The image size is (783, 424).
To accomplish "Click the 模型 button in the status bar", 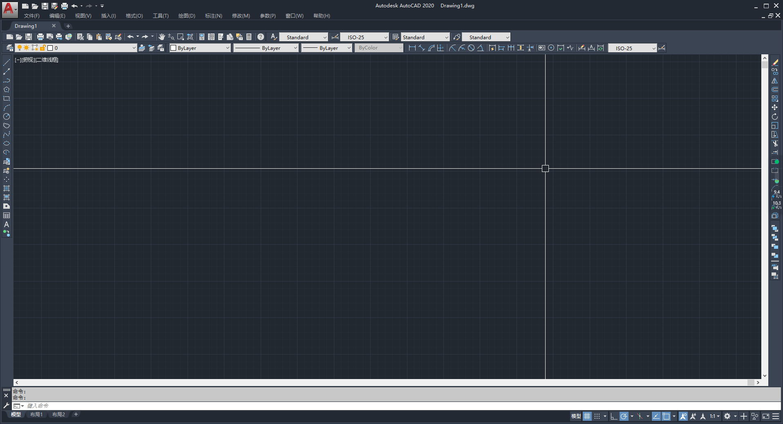I will click(576, 416).
